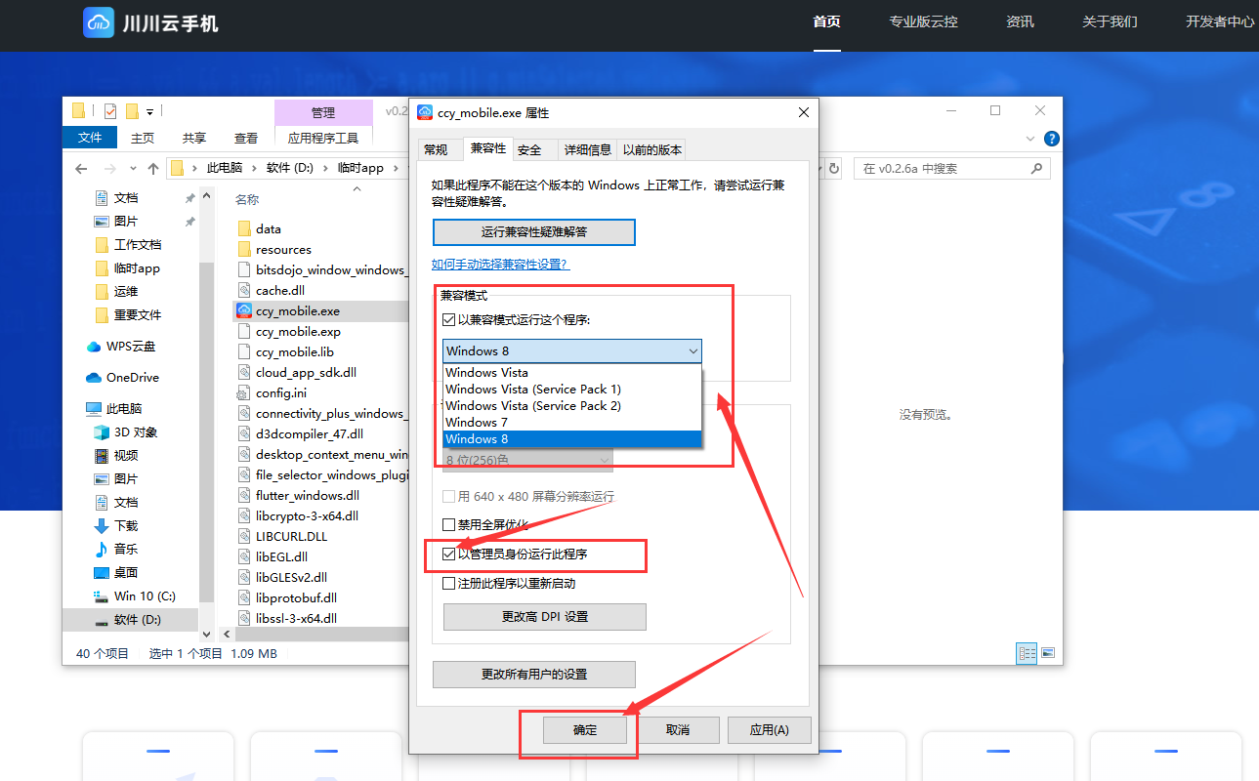Uncheck 以管理员身份运行此程序
The image size is (1259, 781).
click(x=449, y=555)
